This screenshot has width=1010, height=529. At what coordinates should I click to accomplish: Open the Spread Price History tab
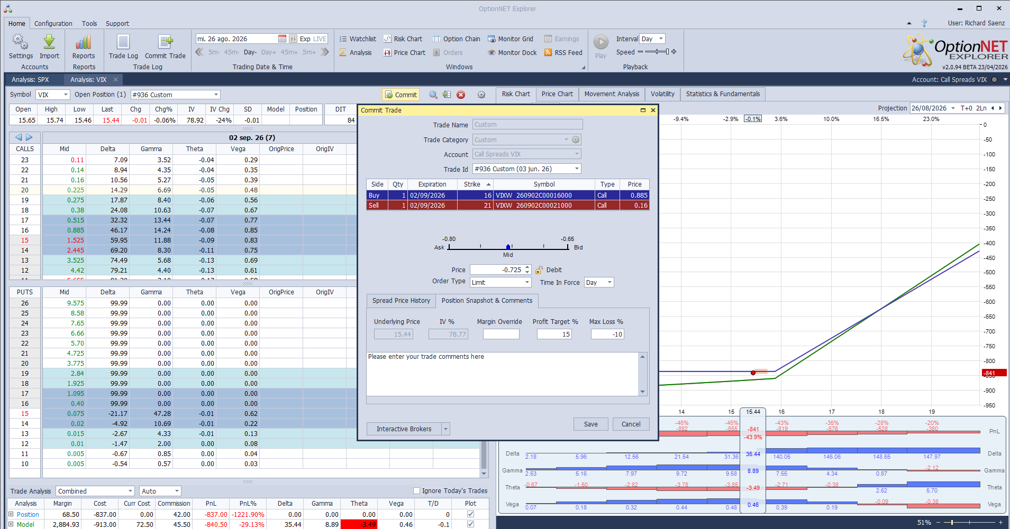(401, 301)
